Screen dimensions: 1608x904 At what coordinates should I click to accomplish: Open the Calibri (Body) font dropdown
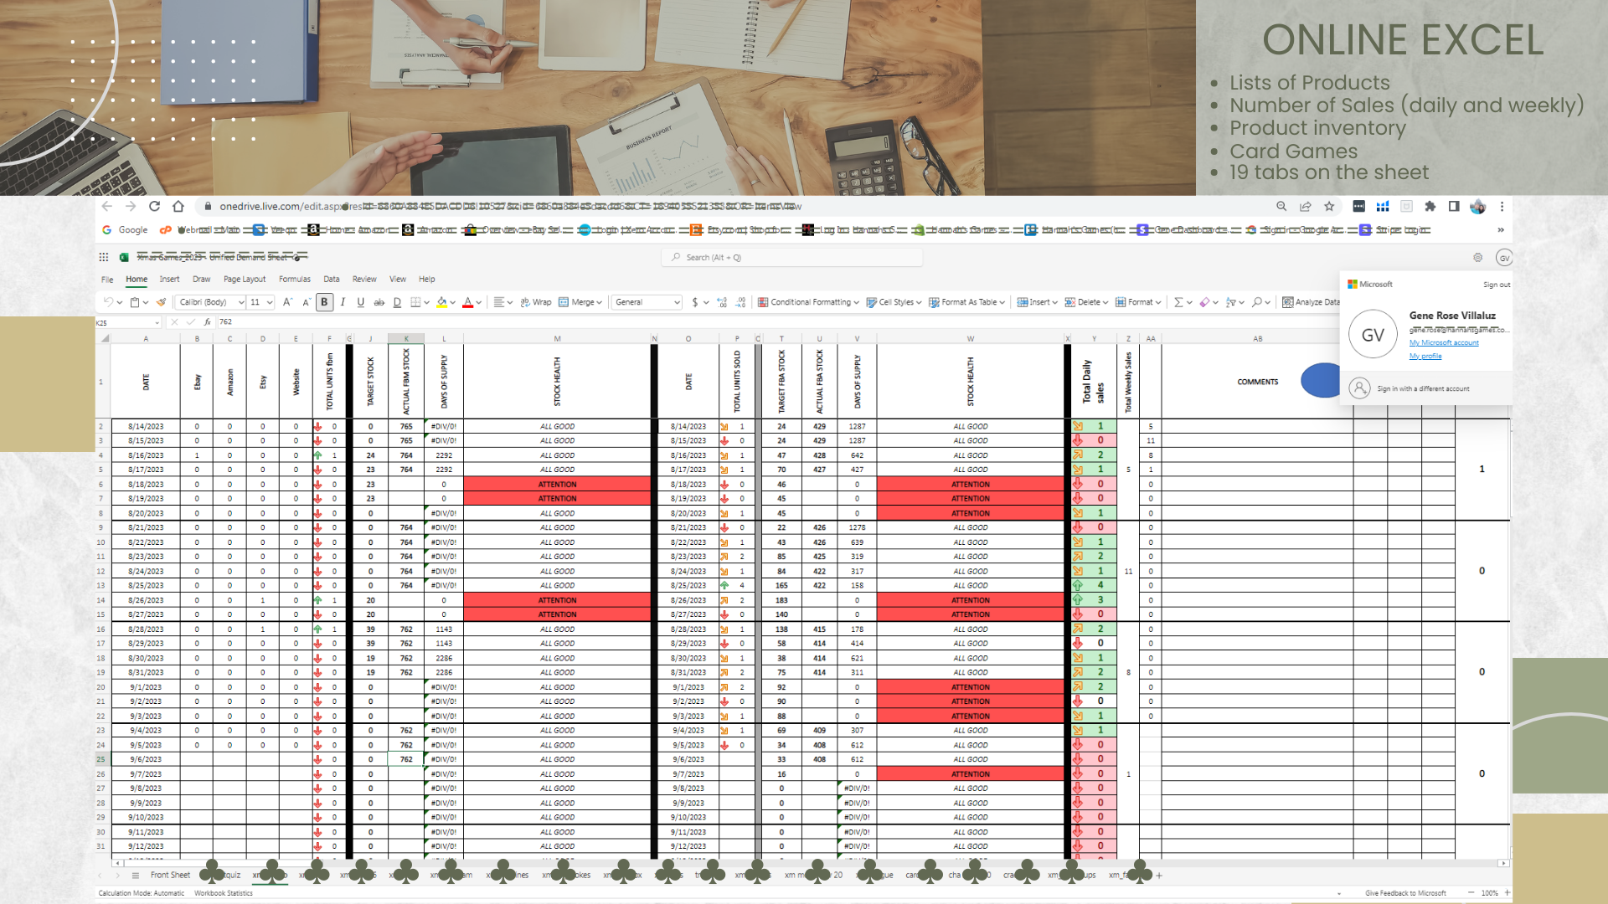point(211,302)
